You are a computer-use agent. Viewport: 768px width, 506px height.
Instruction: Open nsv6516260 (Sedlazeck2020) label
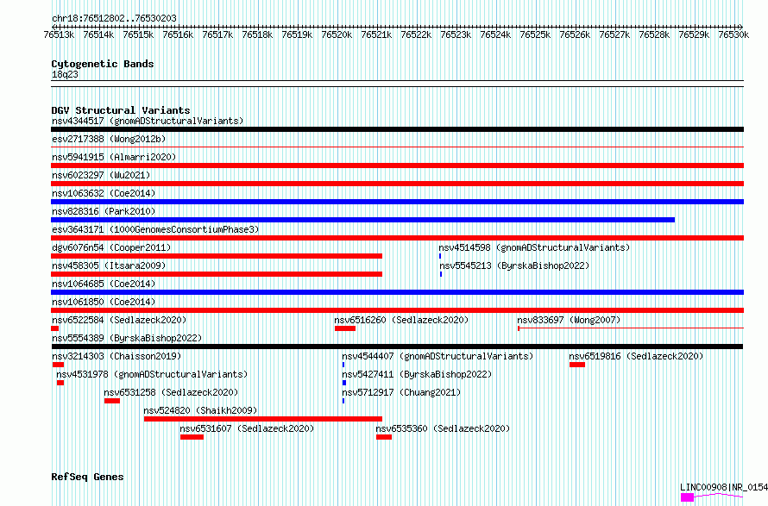[401, 320]
